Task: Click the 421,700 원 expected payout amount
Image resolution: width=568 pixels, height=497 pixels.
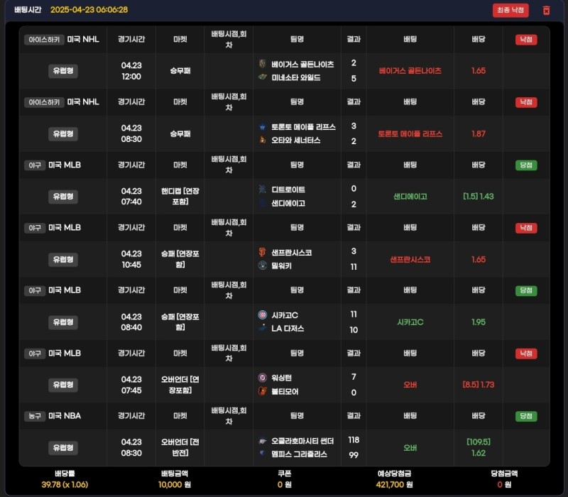Action: [394, 484]
